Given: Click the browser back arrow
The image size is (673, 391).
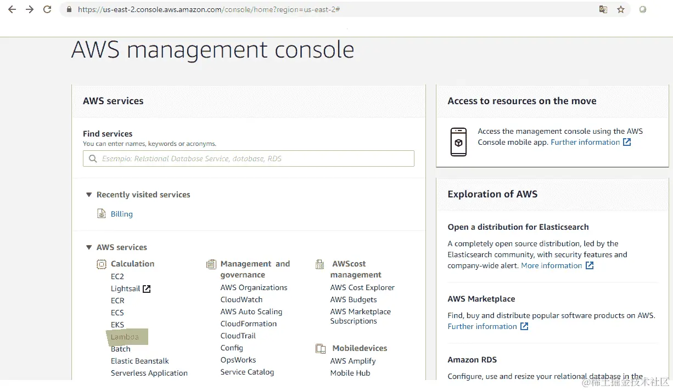Looking at the screenshot, I should [12, 9].
